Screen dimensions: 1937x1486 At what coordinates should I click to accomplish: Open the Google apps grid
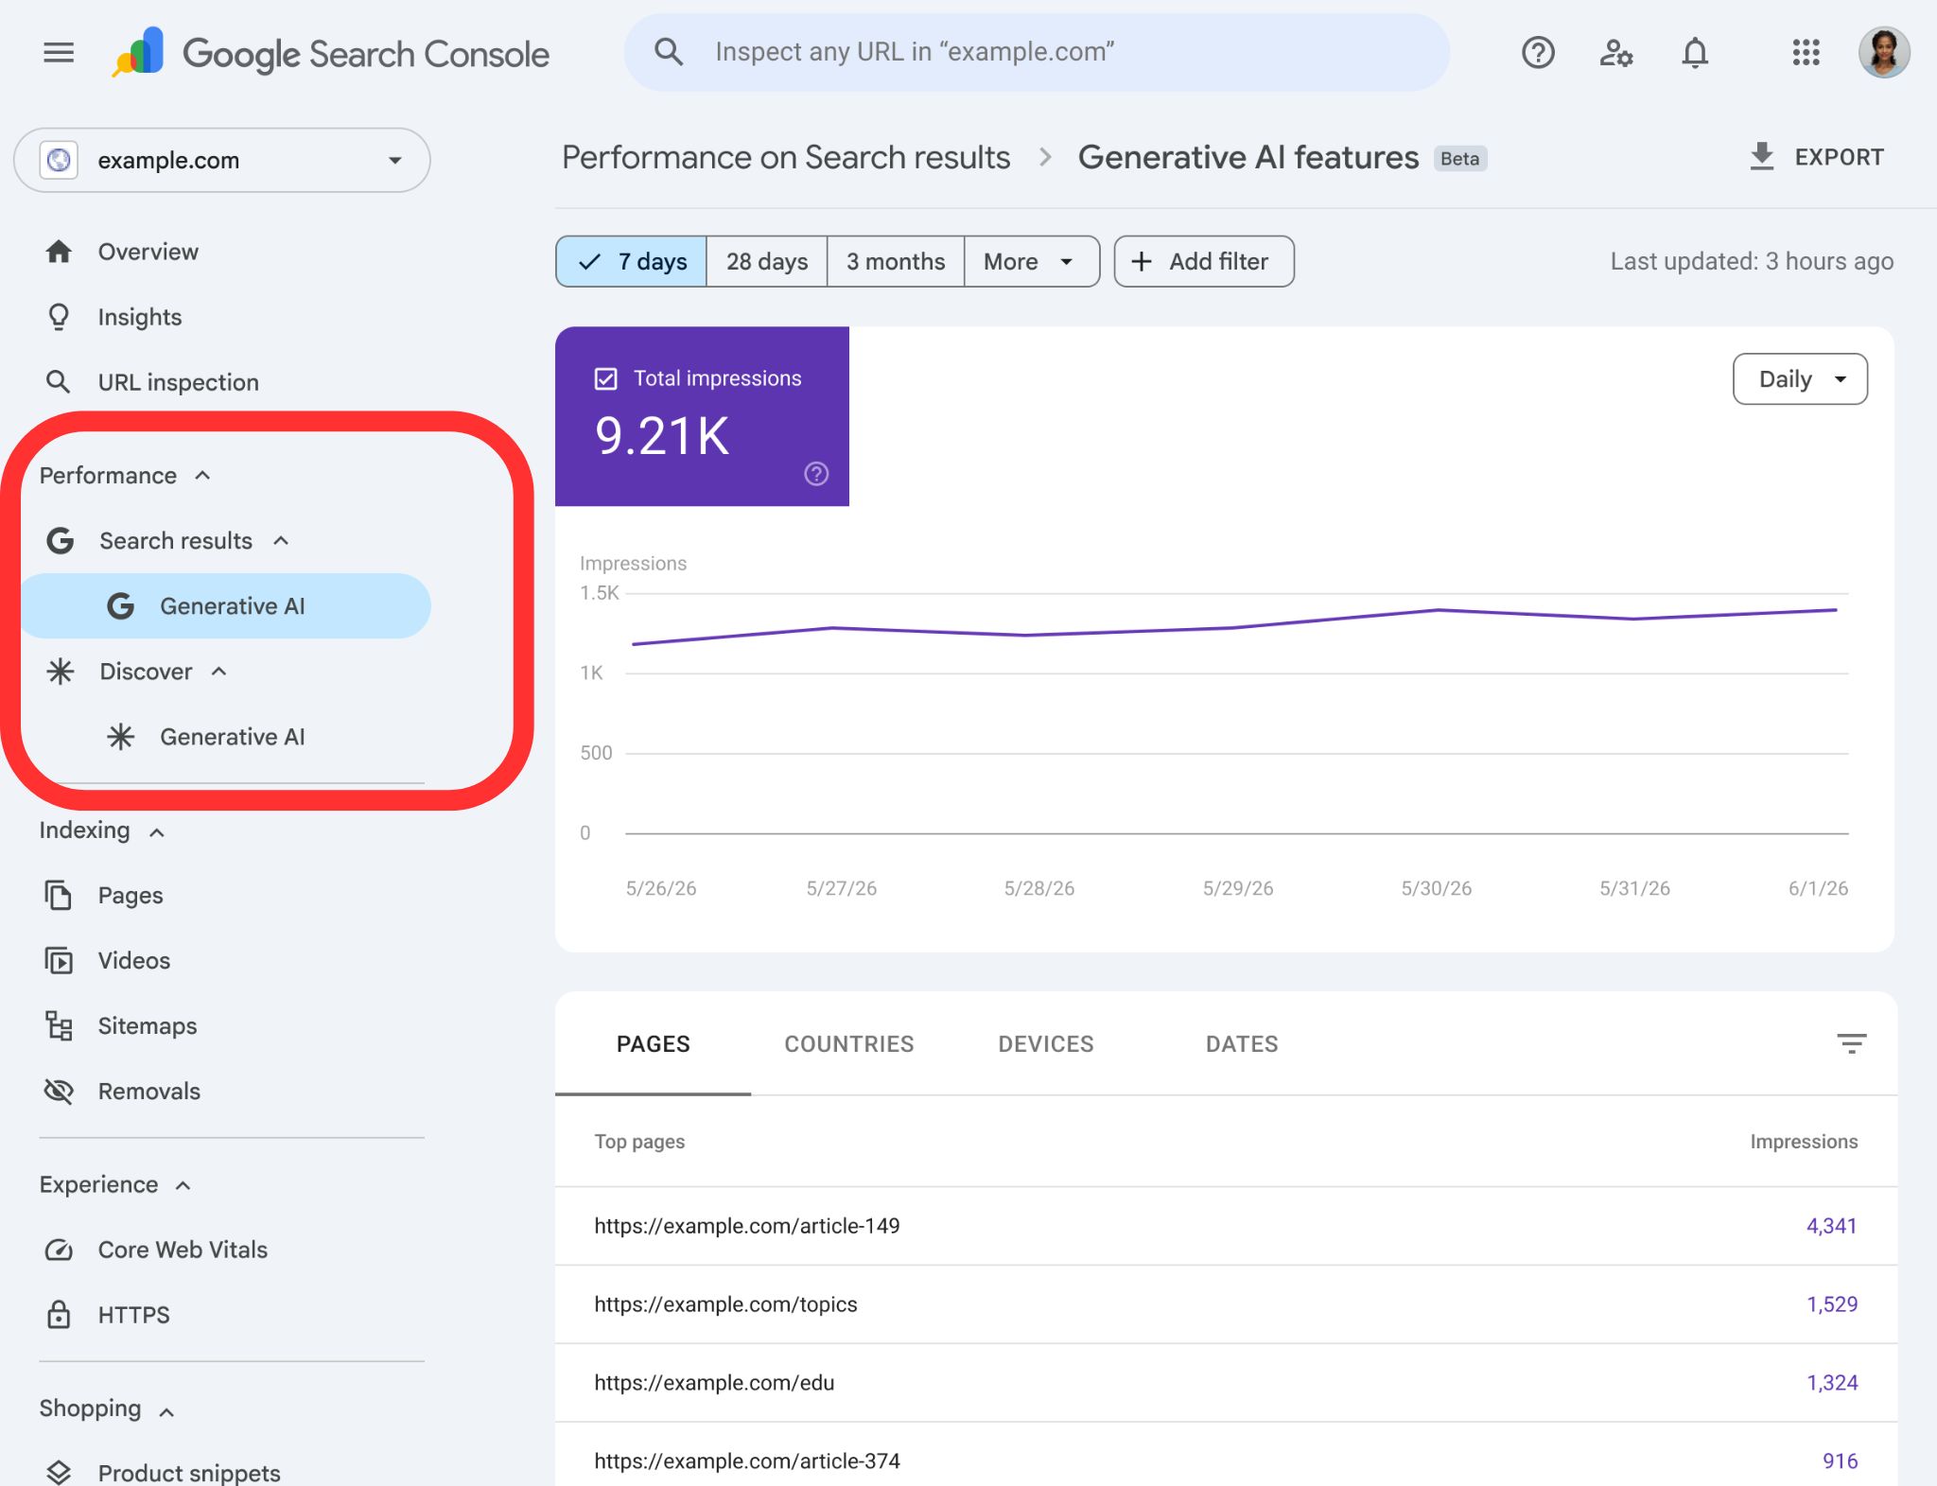1806,53
